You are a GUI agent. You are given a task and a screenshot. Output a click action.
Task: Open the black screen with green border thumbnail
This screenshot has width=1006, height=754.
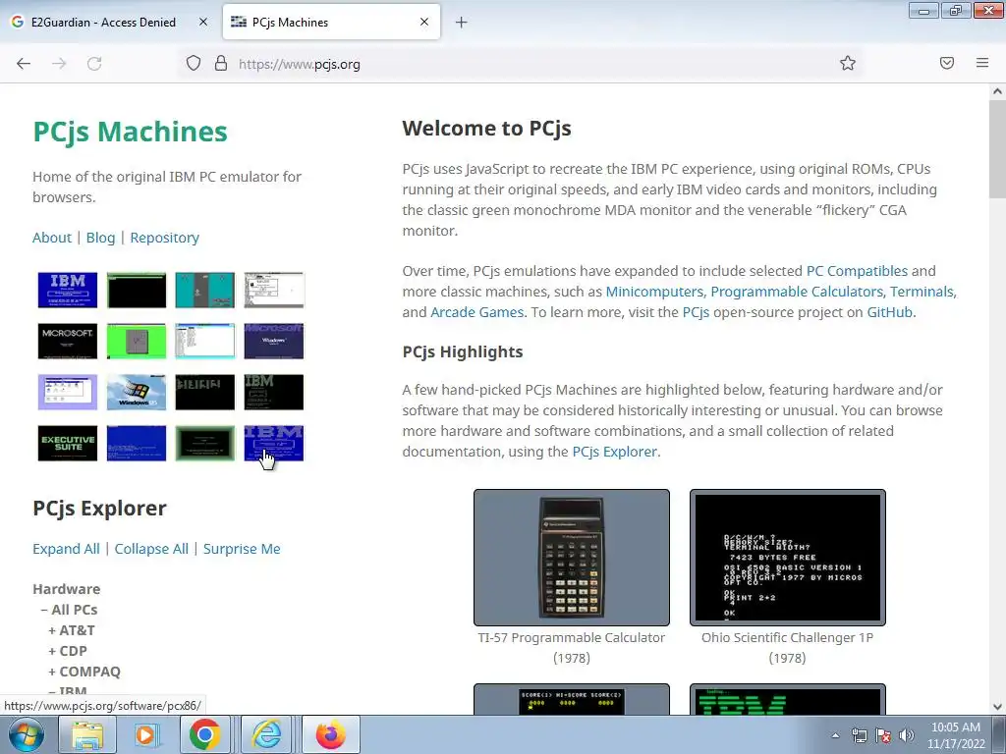click(x=136, y=290)
